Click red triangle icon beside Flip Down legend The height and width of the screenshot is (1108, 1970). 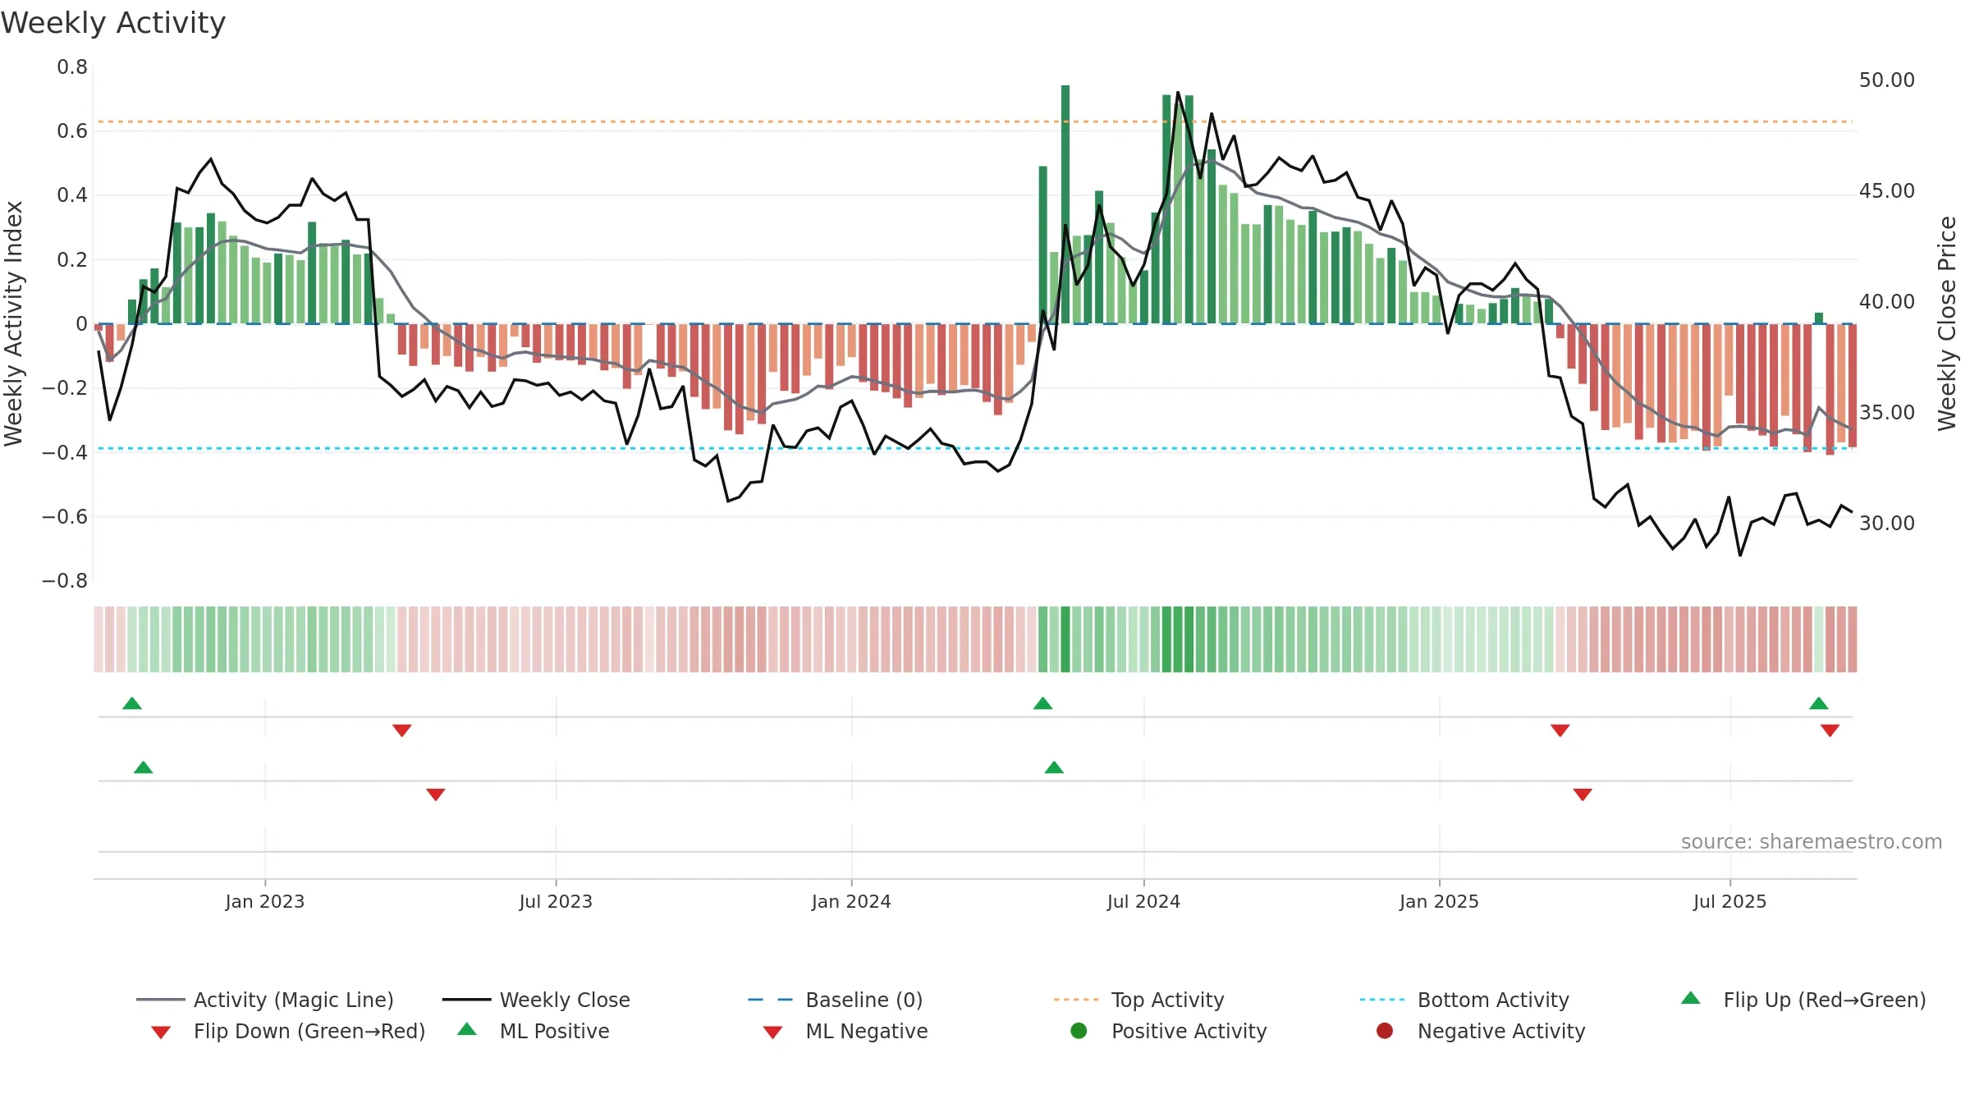[x=161, y=1032]
